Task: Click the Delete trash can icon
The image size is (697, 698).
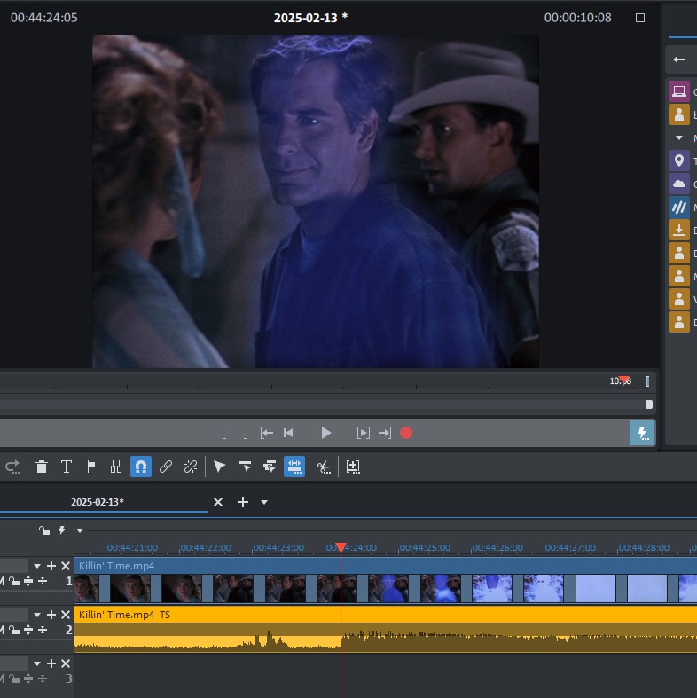Action: click(42, 467)
